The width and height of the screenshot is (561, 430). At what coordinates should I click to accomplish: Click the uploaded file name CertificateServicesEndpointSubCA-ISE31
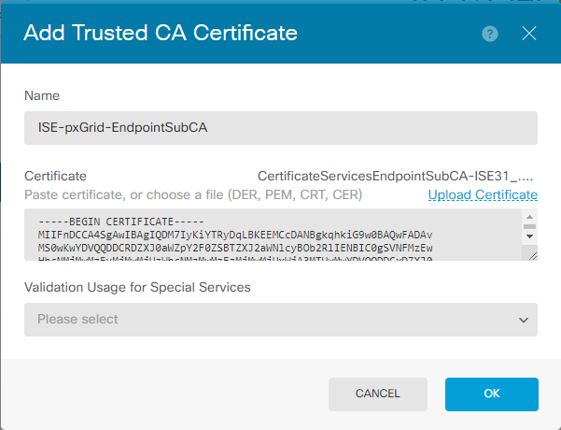(x=396, y=176)
